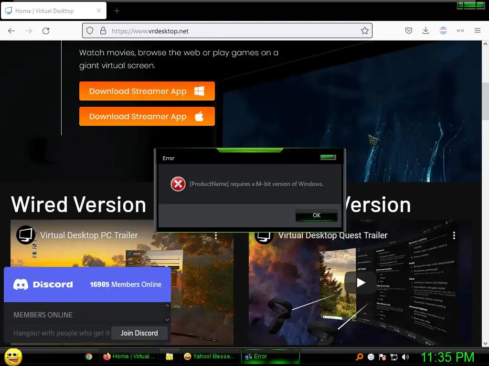Click OK in the Error dialog
The image size is (489, 366).
point(316,215)
